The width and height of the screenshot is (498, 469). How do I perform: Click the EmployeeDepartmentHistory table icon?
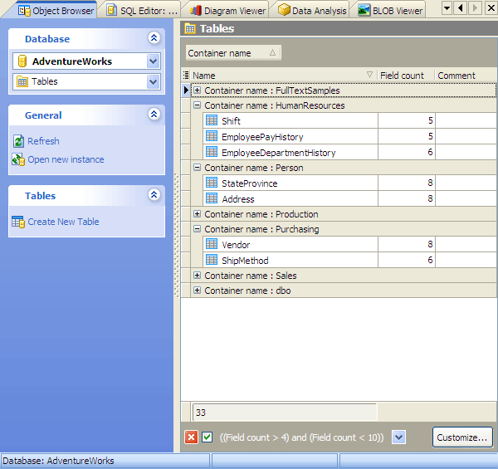click(x=212, y=152)
